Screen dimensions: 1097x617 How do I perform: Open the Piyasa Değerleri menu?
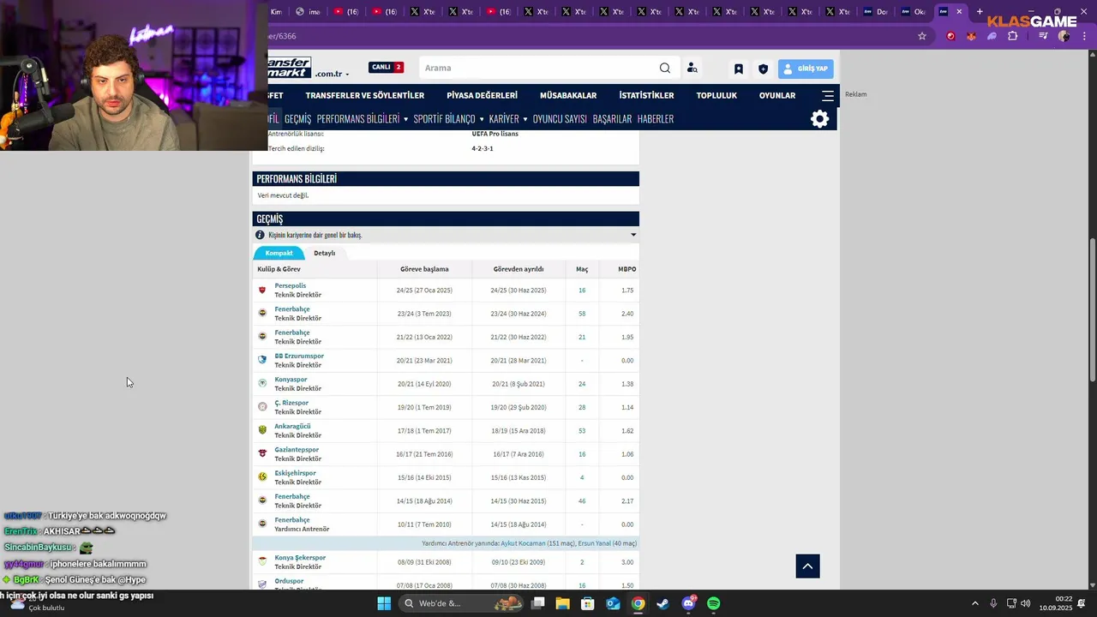482,96
